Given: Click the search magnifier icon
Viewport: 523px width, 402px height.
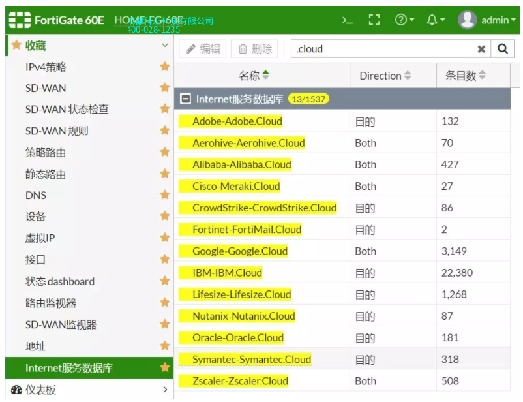Looking at the screenshot, I should 502,49.
